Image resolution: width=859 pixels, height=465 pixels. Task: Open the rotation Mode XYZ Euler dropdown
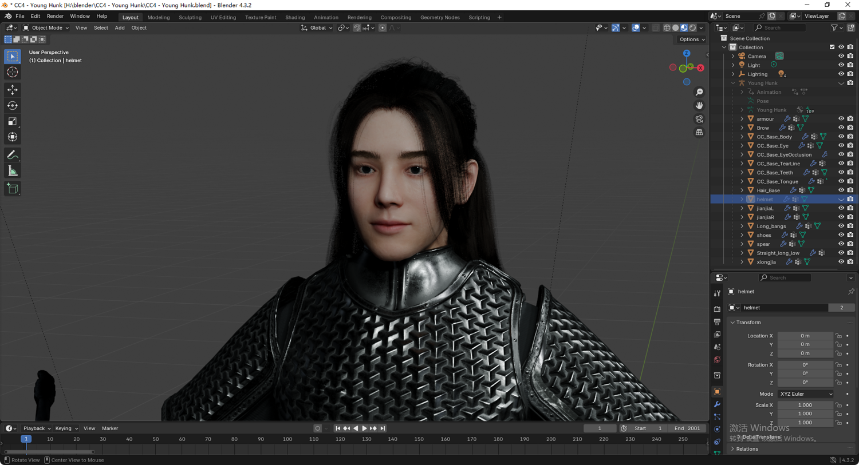(x=805, y=394)
